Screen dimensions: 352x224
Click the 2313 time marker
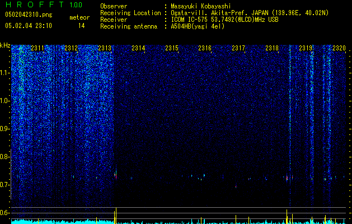tap(105, 48)
